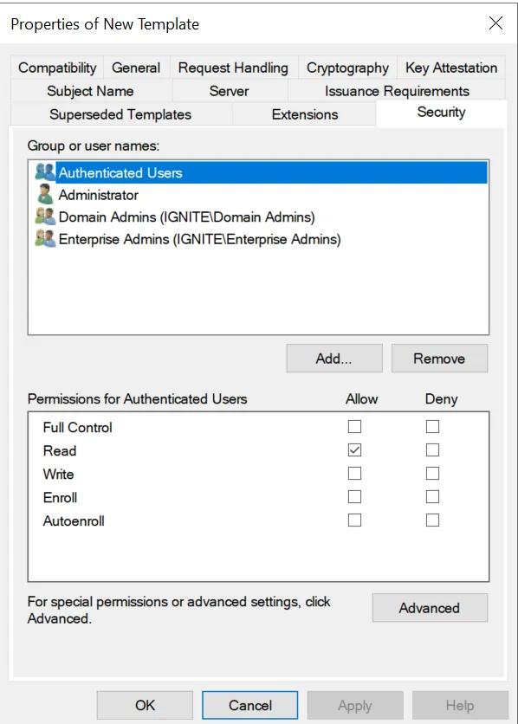Switch to the Key Attestation tab

tap(450, 68)
